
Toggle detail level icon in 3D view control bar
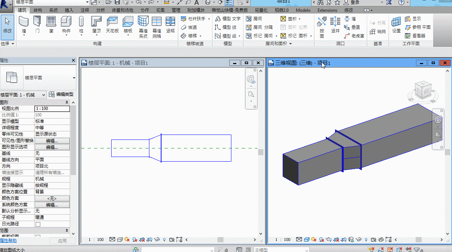(x=299, y=240)
